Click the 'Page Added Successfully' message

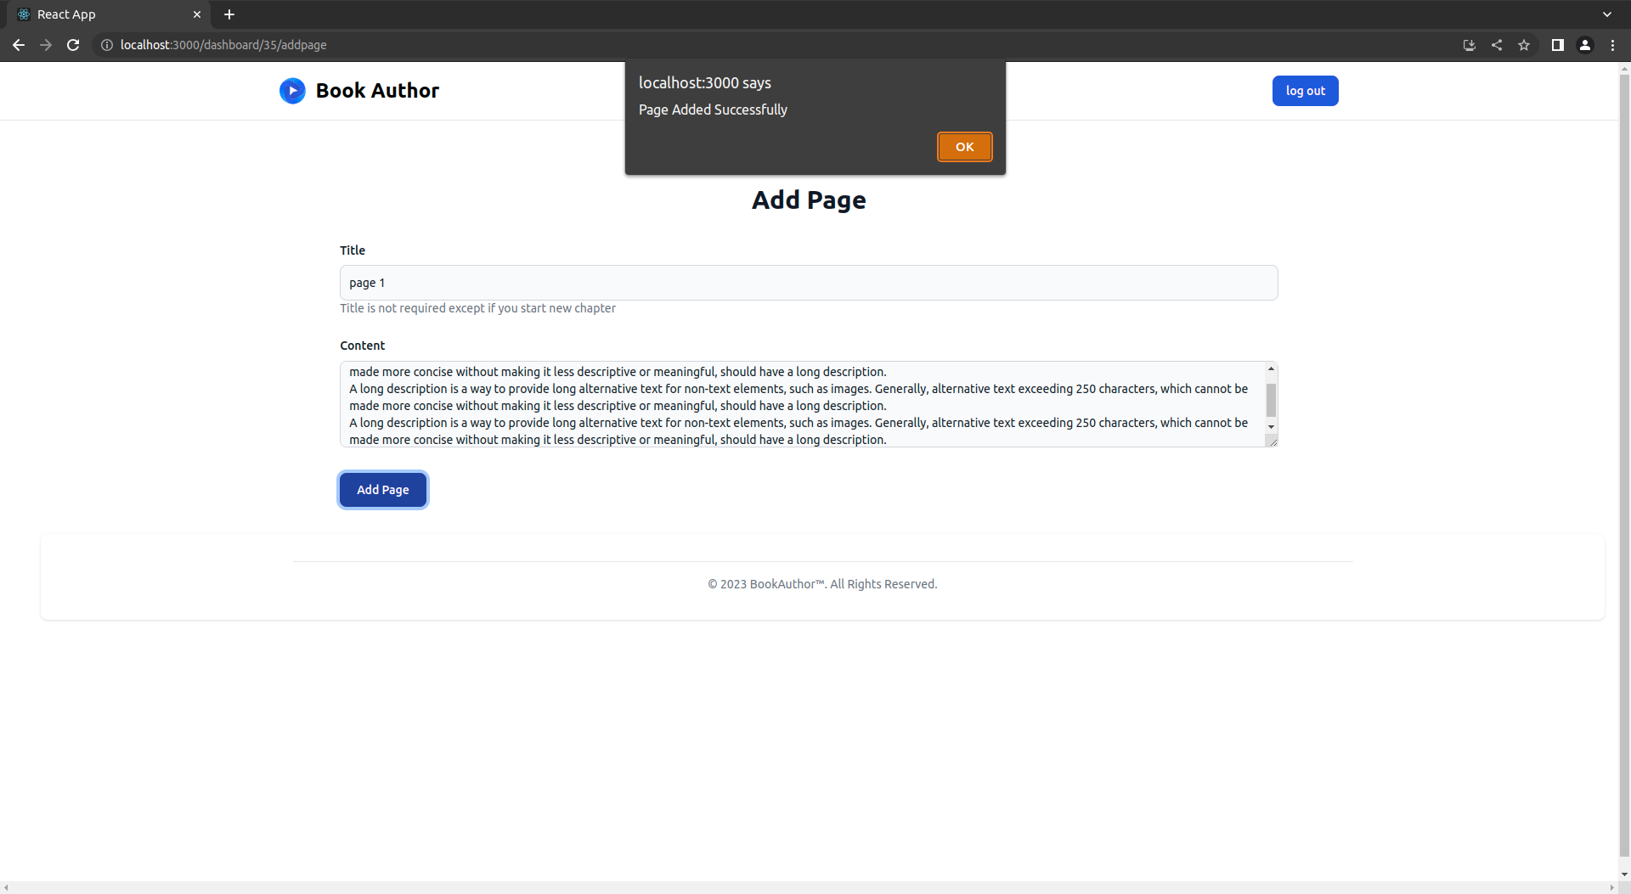click(x=713, y=110)
